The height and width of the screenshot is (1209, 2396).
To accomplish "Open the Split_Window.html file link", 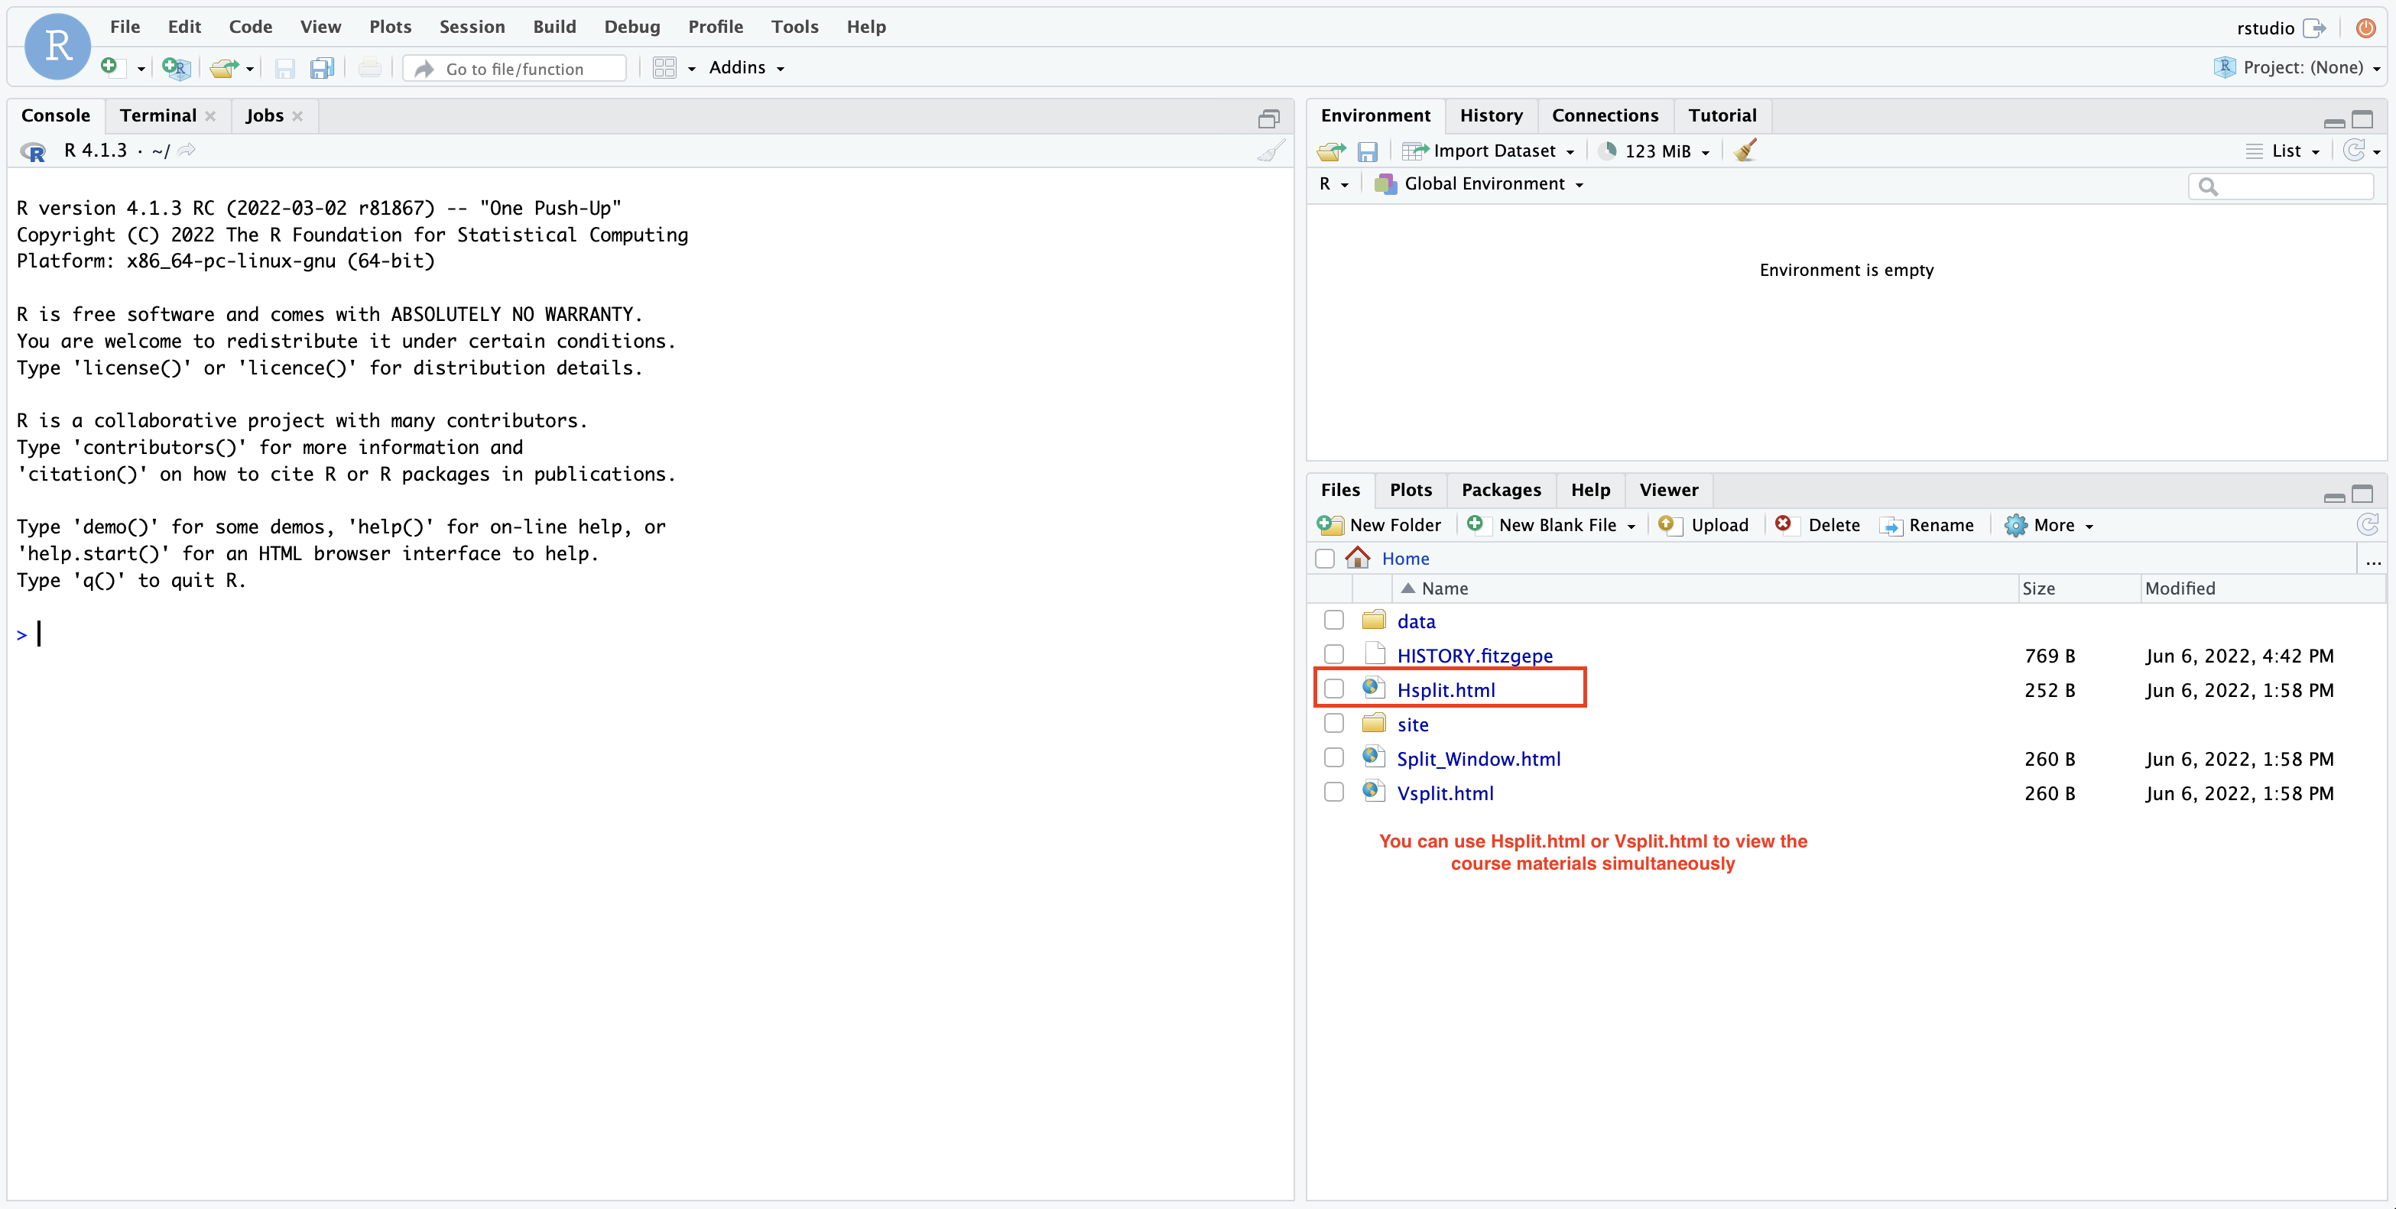I will coord(1478,759).
